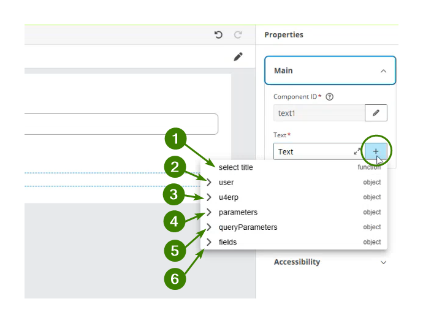Click the Accessibility section label

pyautogui.click(x=297, y=262)
